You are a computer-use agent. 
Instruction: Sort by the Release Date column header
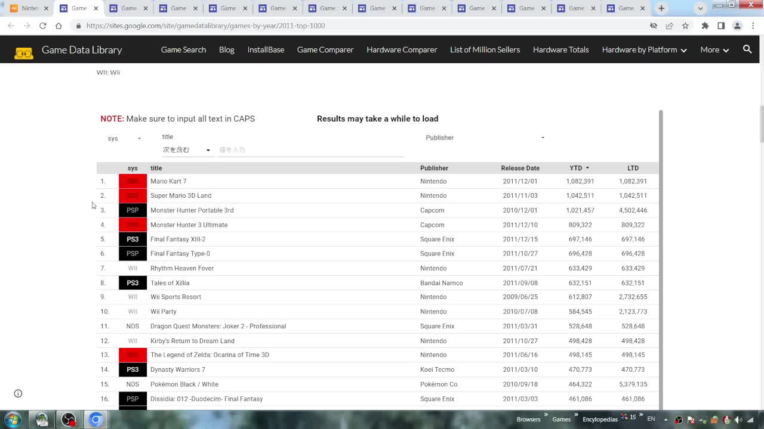[x=520, y=168]
